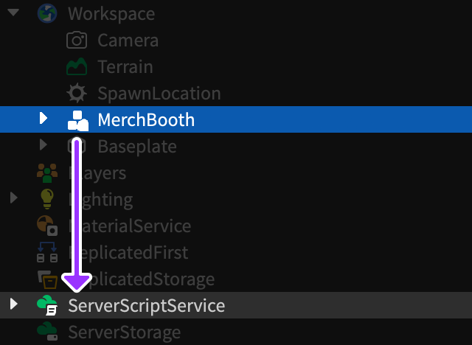Click the Players service icon
This screenshot has width=472, height=345.
tap(47, 172)
